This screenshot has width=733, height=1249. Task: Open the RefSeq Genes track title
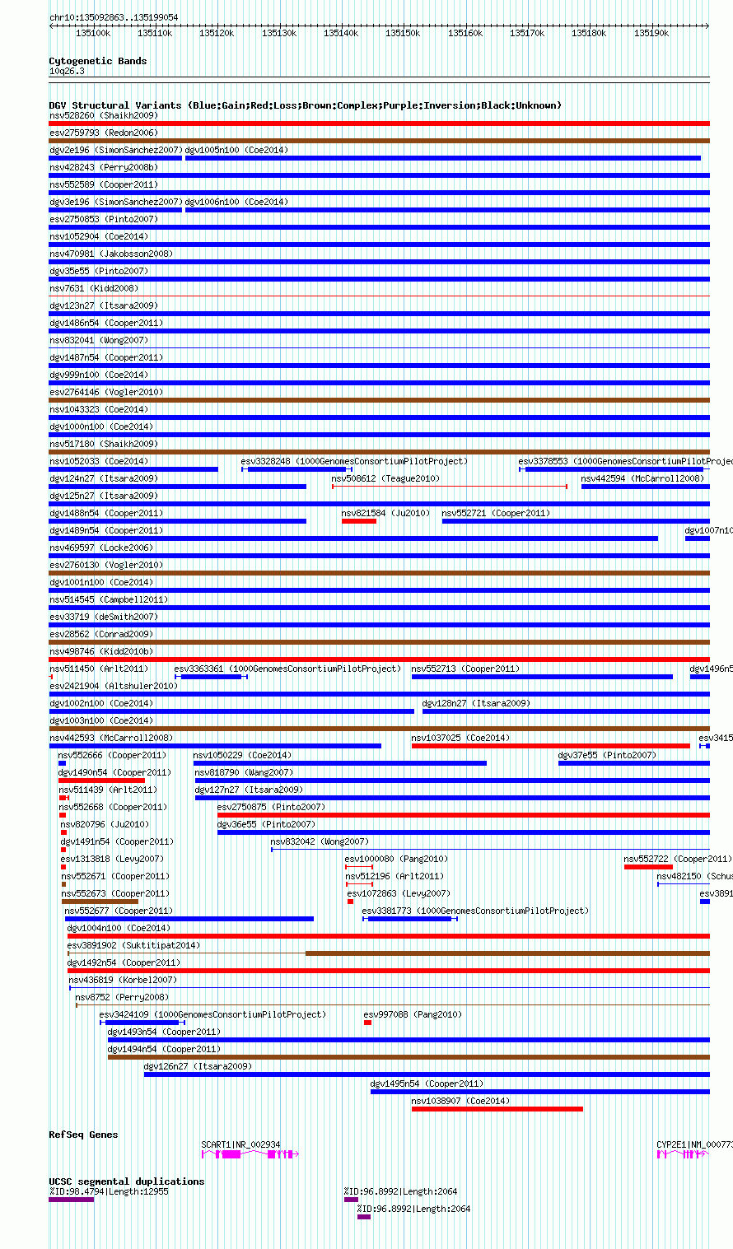point(83,1135)
